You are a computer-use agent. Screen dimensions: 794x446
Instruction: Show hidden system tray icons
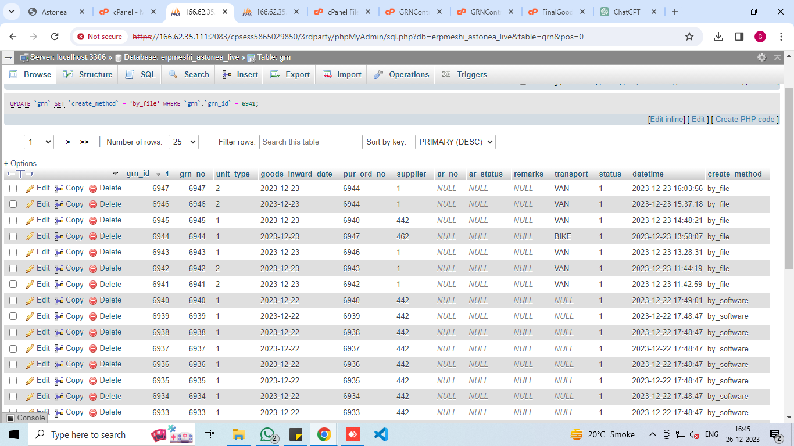pos(652,434)
